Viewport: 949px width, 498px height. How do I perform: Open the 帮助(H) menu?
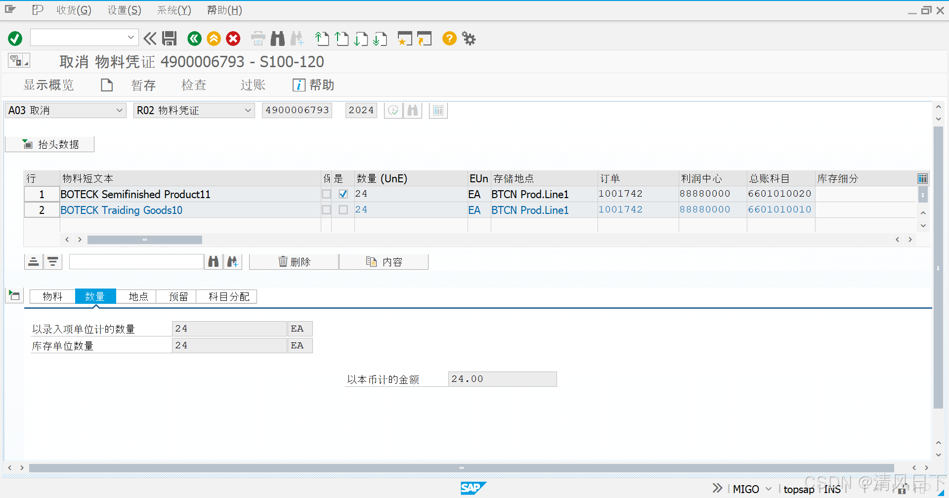point(224,10)
